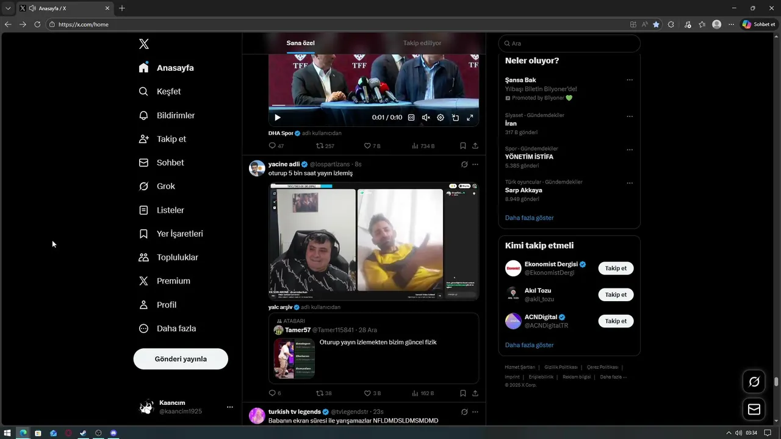The width and height of the screenshot is (781, 439).
Task: Like the post with 3 B likes
Action: (372, 393)
